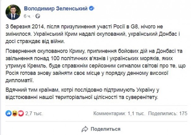Screen dimensions: 191x135
Task: Click the share arrow icon
Action: (84, 129)
